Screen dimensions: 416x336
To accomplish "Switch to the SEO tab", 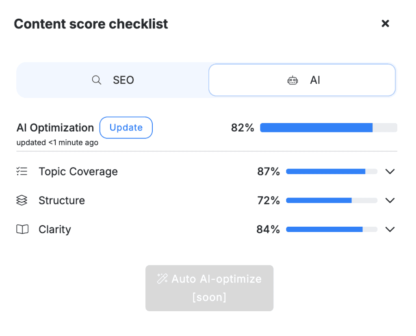I will pyautogui.click(x=113, y=80).
